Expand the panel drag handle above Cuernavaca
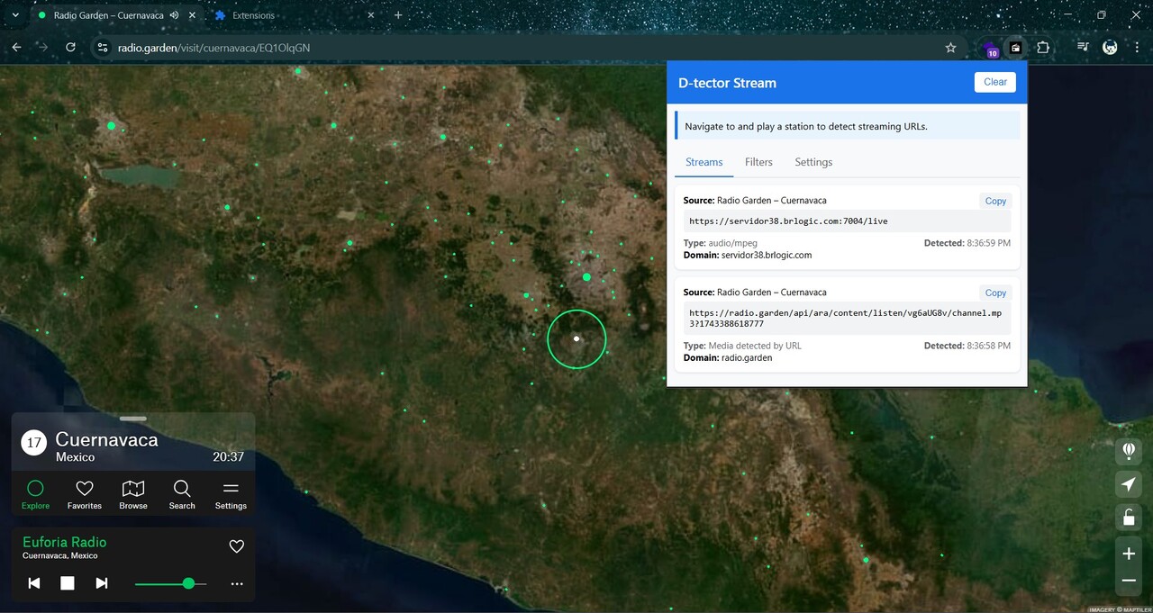This screenshot has width=1153, height=613. [132, 419]
